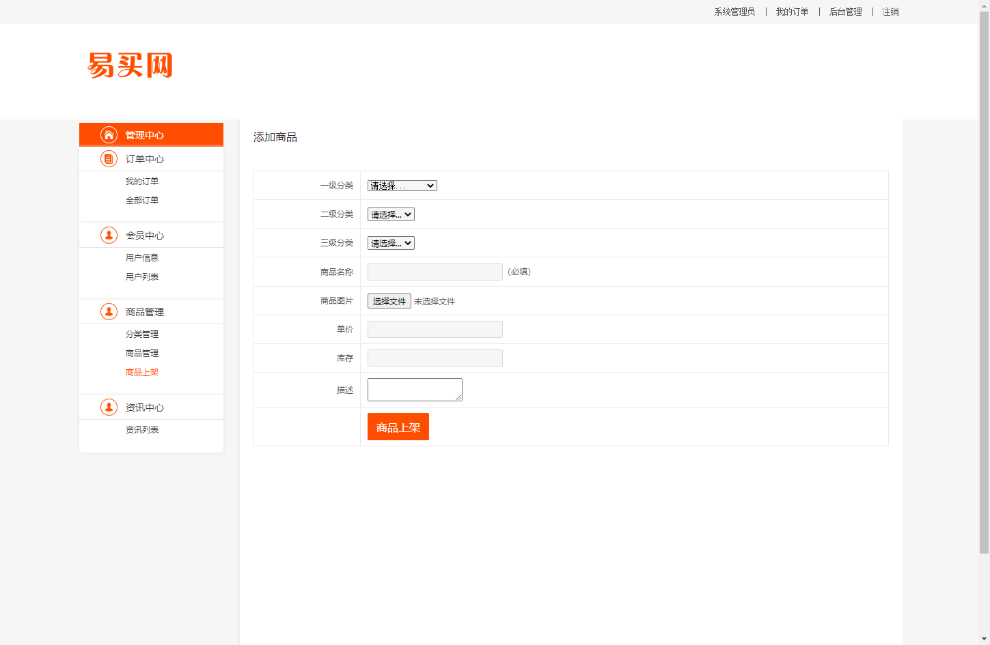Image resolution: width=990 pixels, height=645 pixels.
Task: Open 后台管理 from the top bar
Action: (844, 12)
